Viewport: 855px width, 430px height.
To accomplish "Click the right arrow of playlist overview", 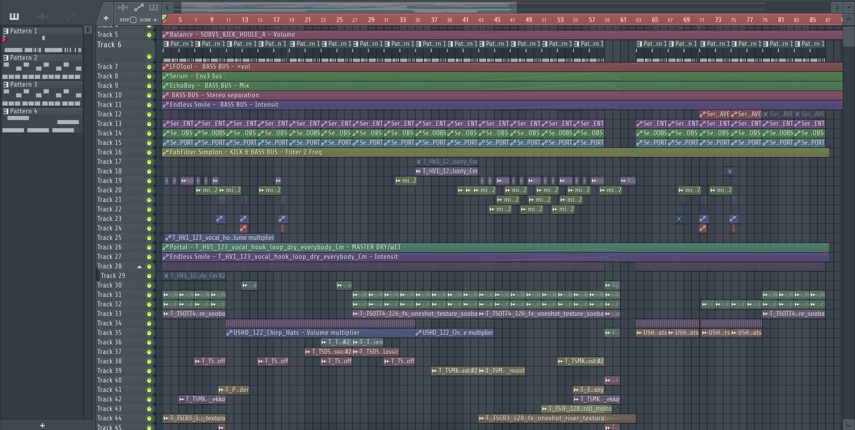I will (x=837, y=7).
